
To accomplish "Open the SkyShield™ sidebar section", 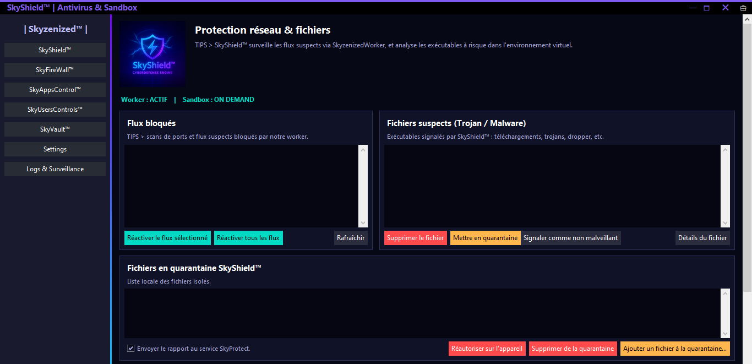I will click(55, 50).
